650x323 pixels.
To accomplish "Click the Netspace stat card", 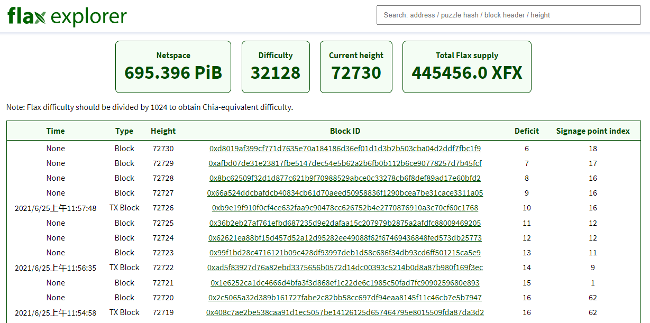I will 173,67.
